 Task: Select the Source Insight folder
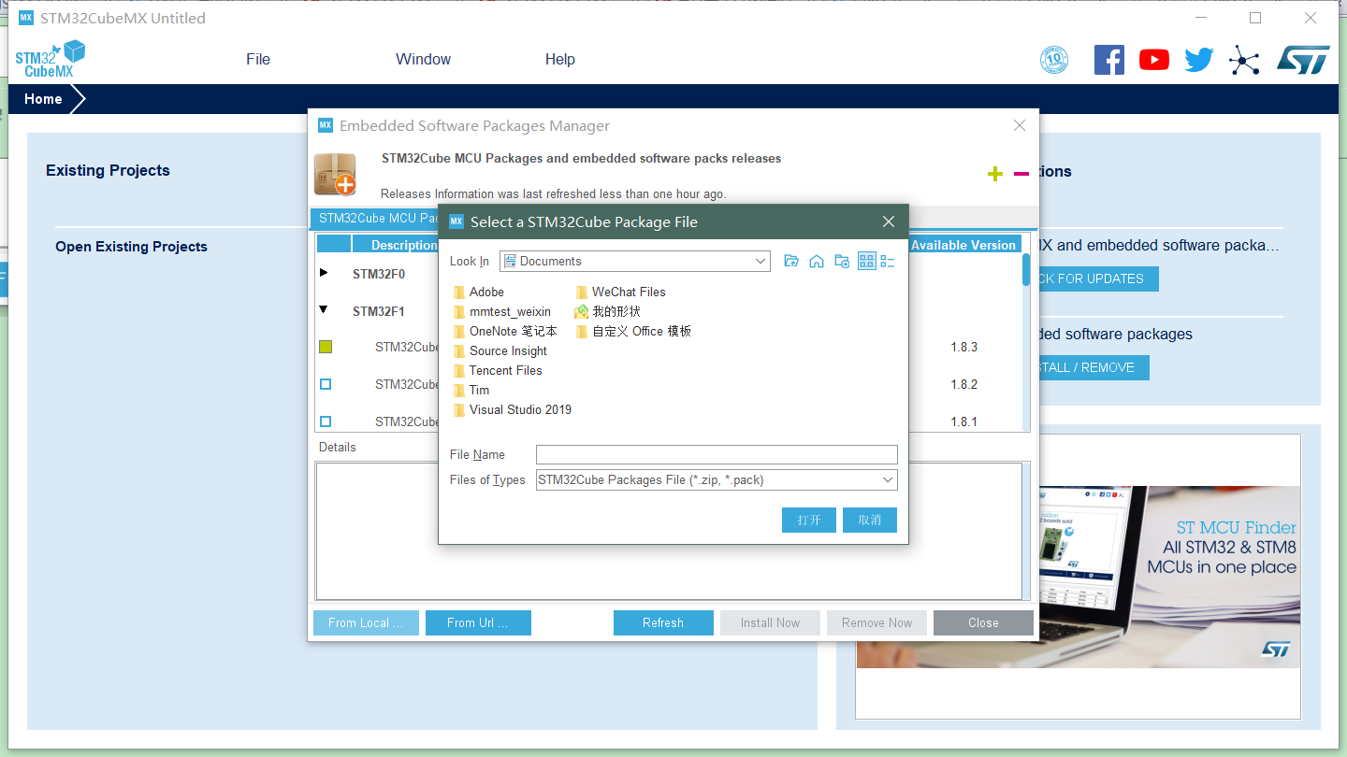(500, 351)
